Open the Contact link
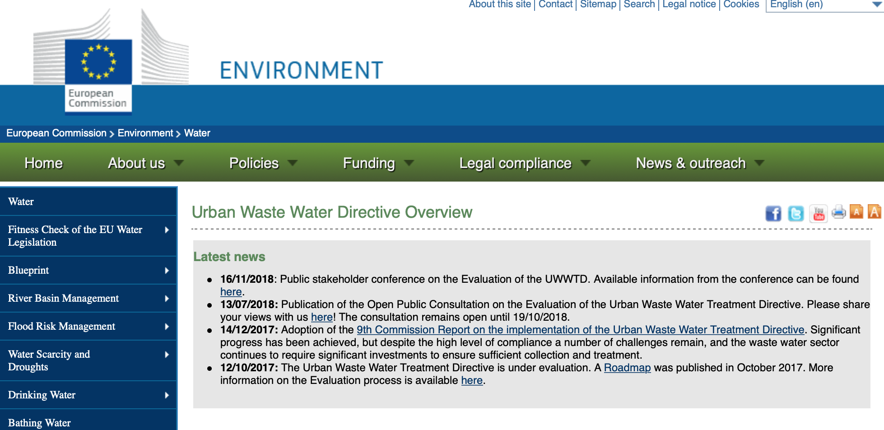 point(555,5)
